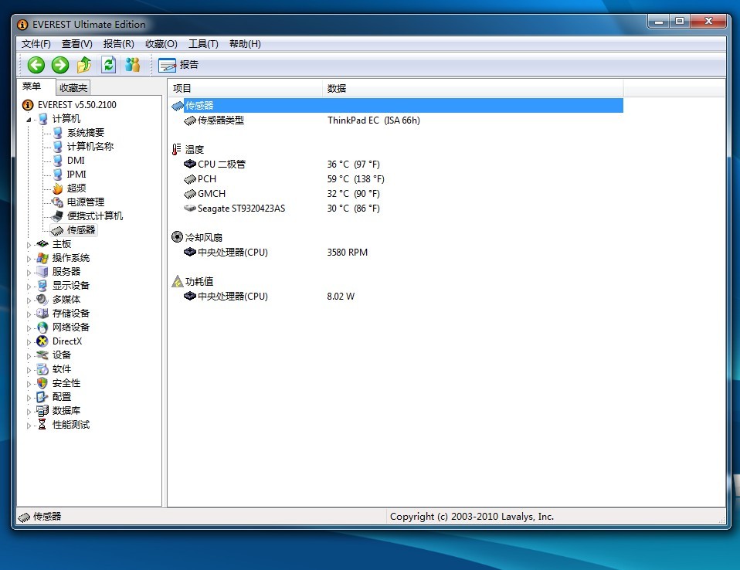The width and height of the screenshot is (740, 570).
Task: Expand the DirectX tree node
Action: click(29, 342)
